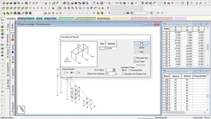Click the red X Delete icon
The width and height of the screenshot is (211, 119).
30,3
